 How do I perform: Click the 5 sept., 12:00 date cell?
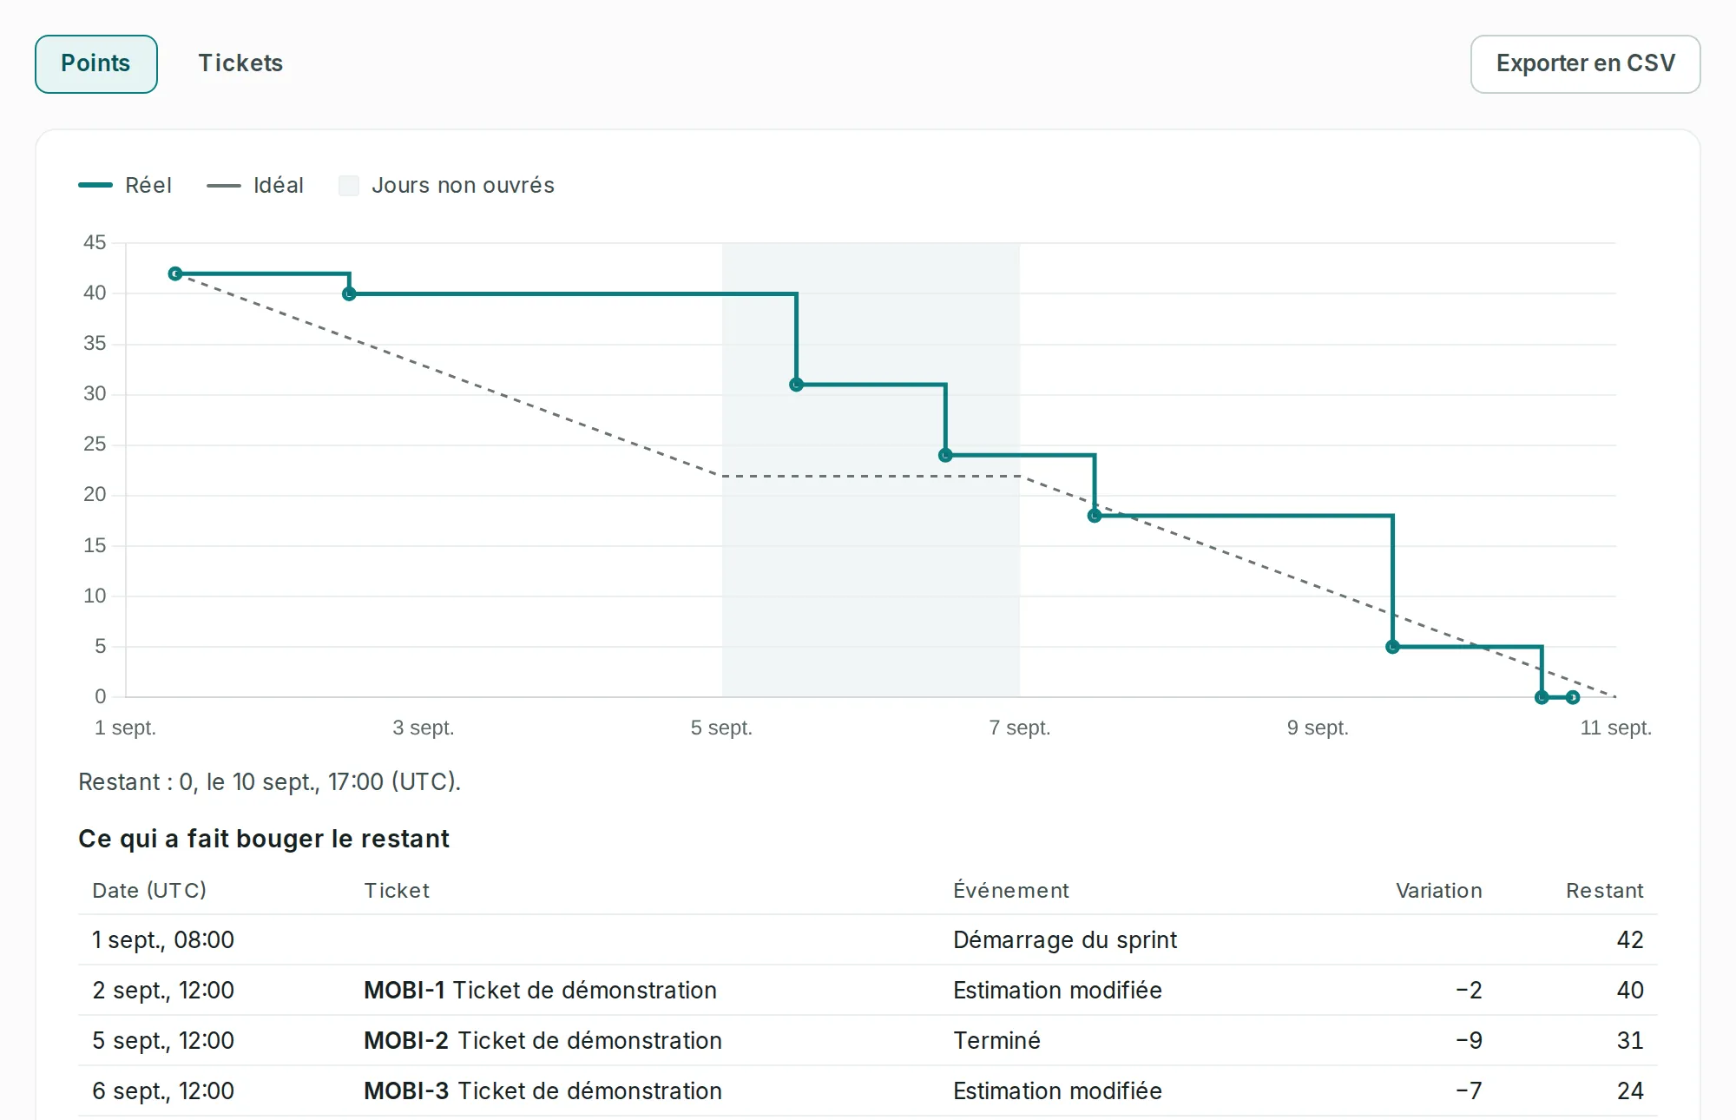(x=163, y=1040)
